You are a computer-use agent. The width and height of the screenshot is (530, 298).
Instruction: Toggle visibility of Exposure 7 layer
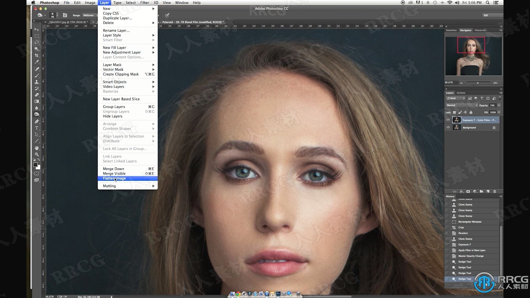tap(448, 120)
